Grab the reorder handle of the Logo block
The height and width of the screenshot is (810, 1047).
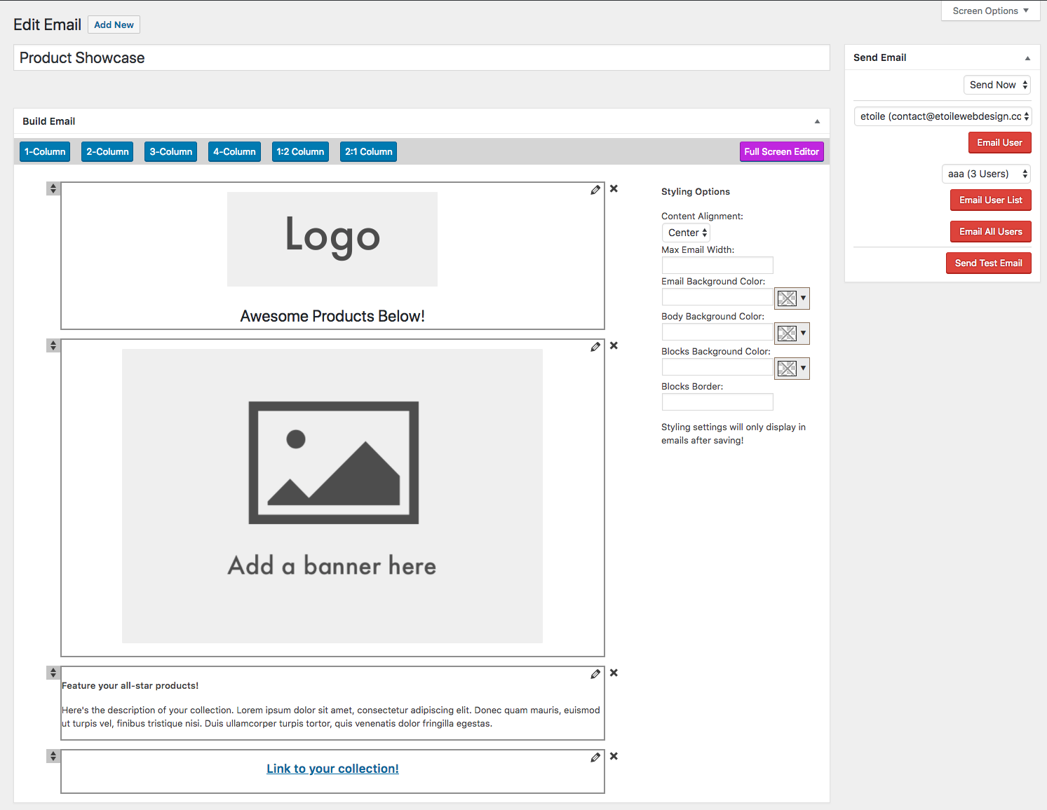tap(53, 188)
